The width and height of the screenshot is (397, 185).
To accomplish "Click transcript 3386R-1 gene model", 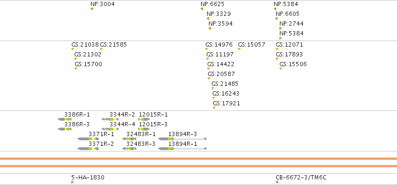I will 64,119.
